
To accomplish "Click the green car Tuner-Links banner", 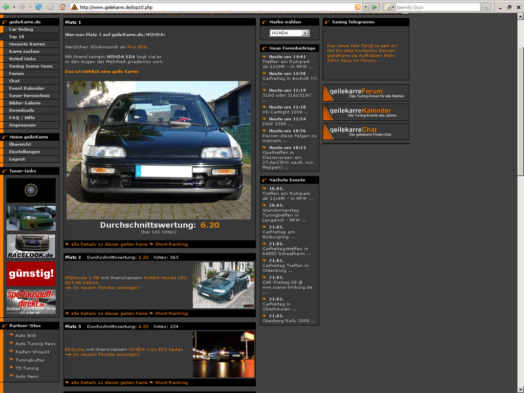I will pos(31,218).
